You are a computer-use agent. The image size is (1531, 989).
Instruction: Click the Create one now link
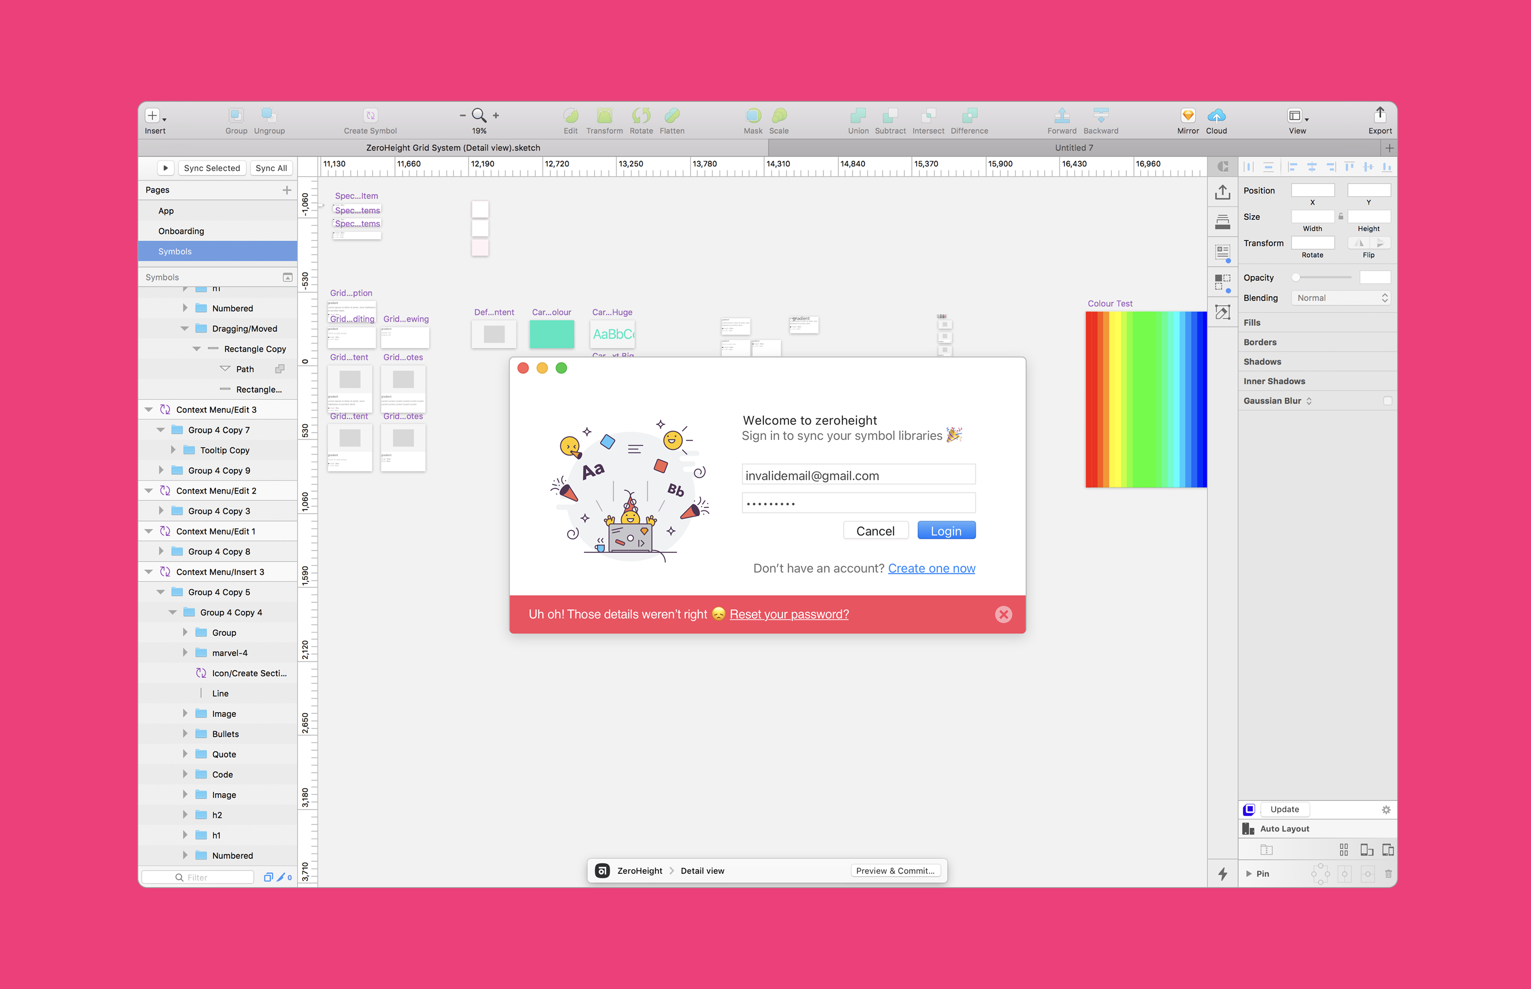pyautogui.click(x=932, y=568)
